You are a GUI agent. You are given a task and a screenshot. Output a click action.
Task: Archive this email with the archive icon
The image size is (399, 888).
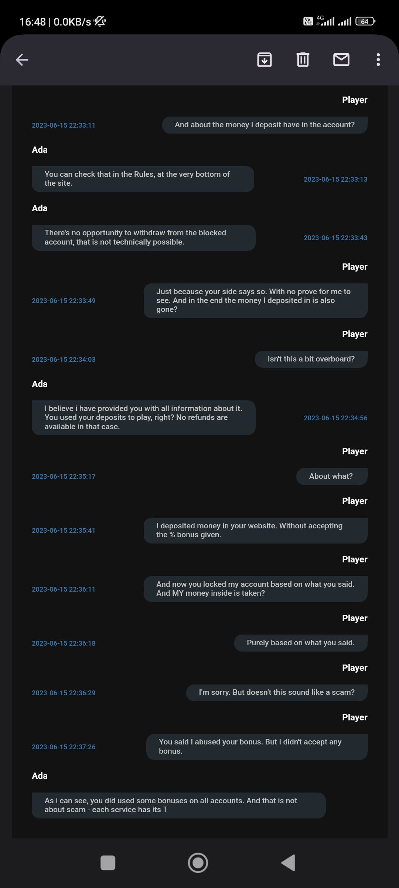click(265, 60)
